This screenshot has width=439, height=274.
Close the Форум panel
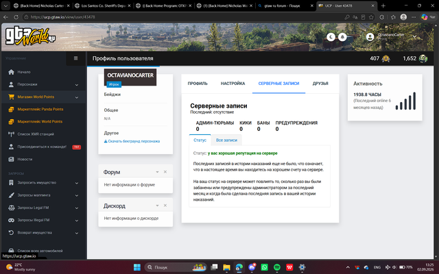pos(165,172)
